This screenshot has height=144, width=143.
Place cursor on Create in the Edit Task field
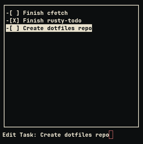(x=51, y=135)
